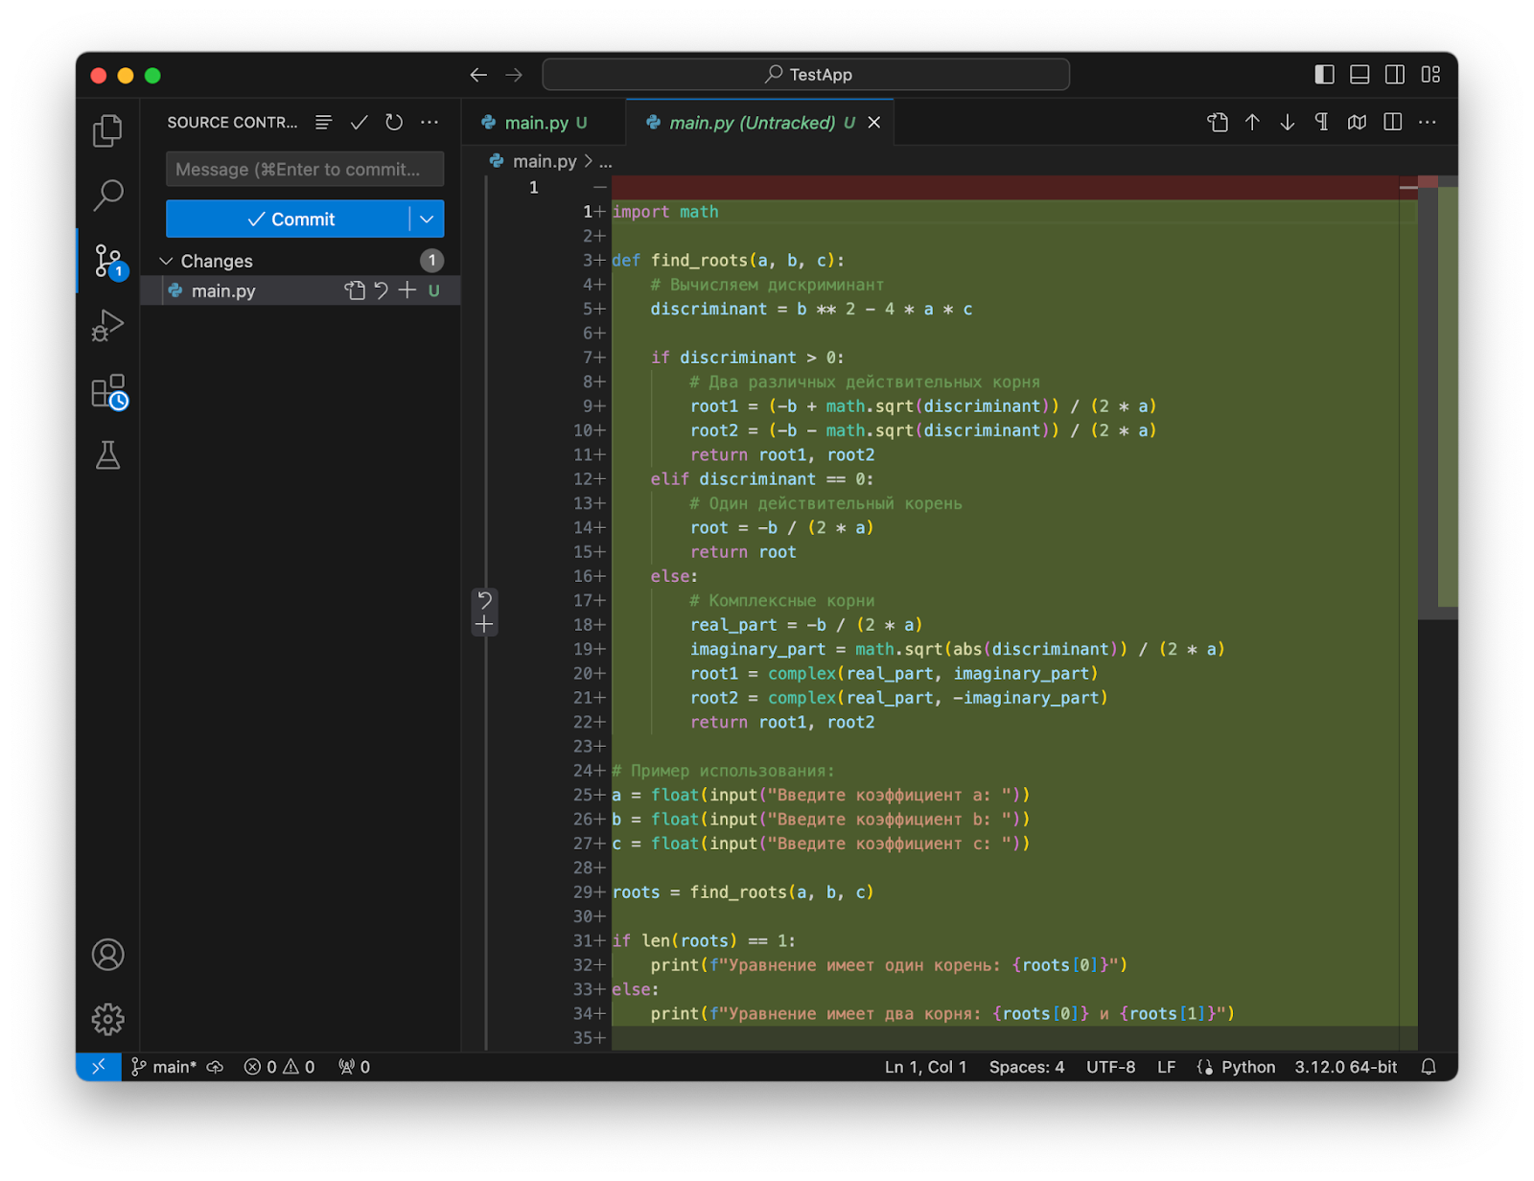Select Python language mode

1247,1067
